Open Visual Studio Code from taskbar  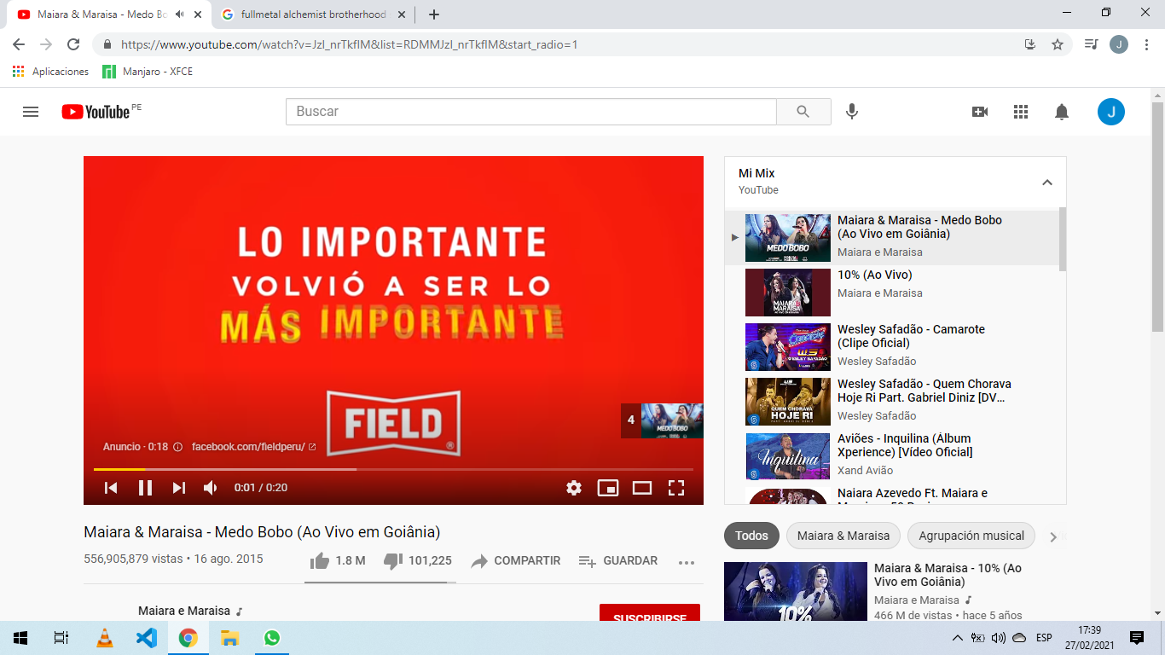147,638
